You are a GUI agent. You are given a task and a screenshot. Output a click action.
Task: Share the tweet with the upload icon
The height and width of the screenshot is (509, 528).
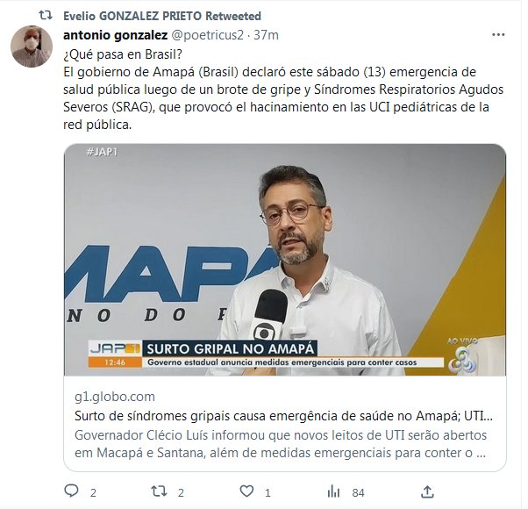[x=427, y=491]
